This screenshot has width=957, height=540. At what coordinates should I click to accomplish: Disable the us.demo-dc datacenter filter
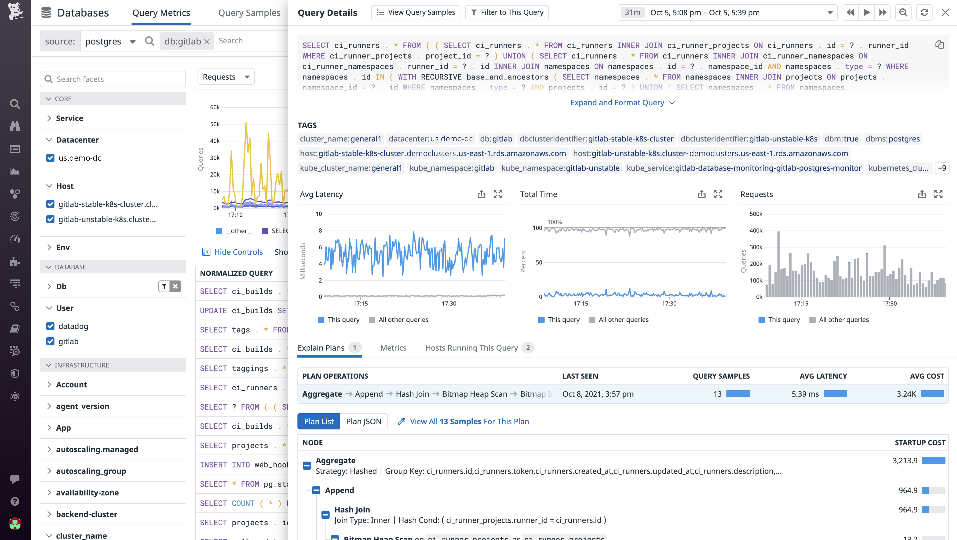coord(50,158)
